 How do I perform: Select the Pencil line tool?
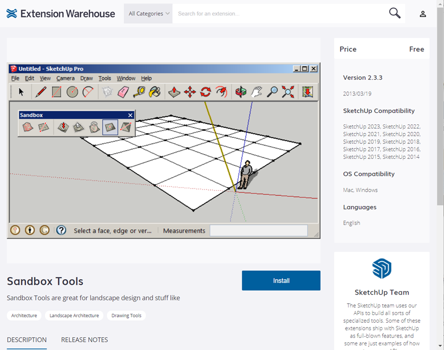[x=41, y=92]
